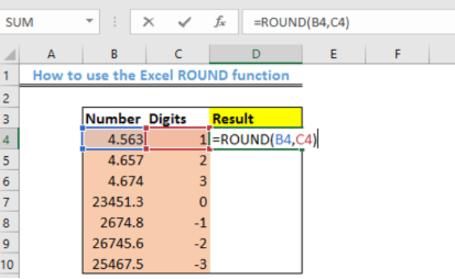Click cell containing 26745.6

(x=114, y=244)
